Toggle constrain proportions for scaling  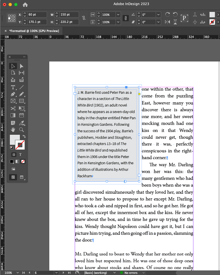coord(126,18)
